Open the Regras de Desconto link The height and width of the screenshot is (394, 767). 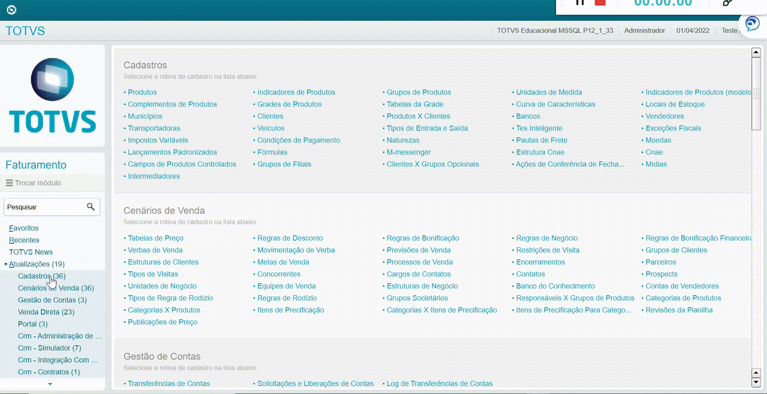(290, 238)
